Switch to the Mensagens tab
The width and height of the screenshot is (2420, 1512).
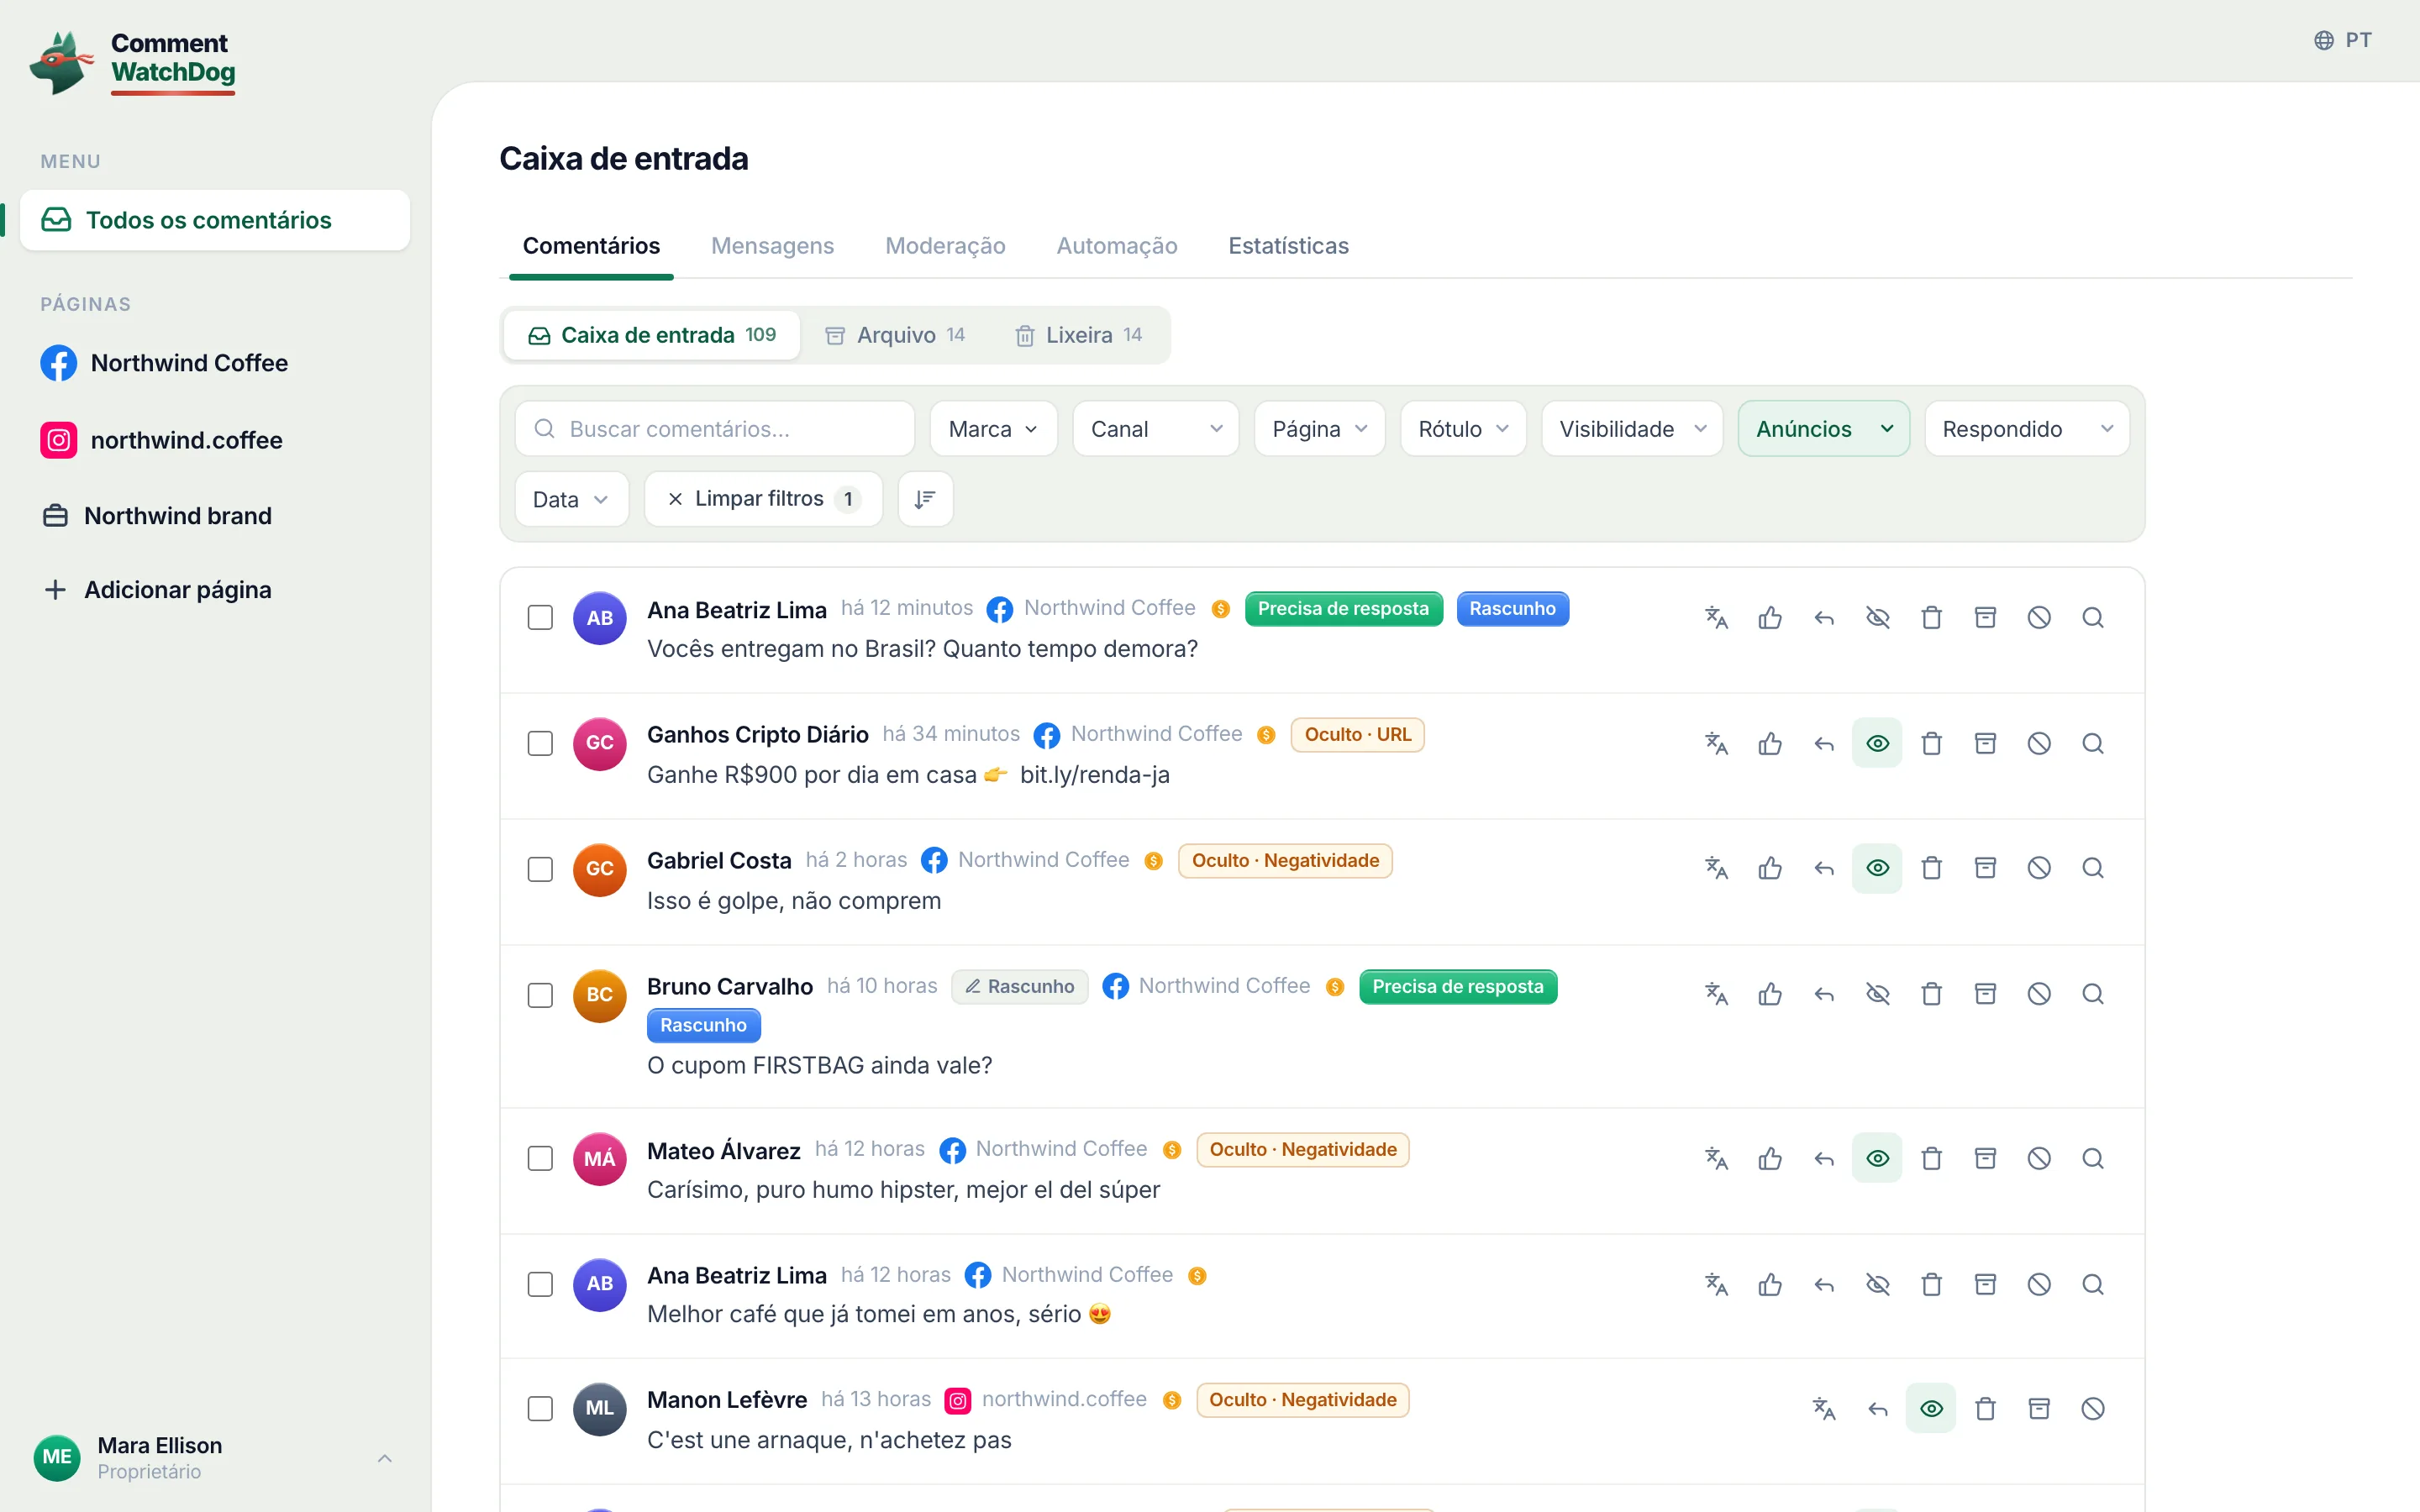(x=772, y=246)
